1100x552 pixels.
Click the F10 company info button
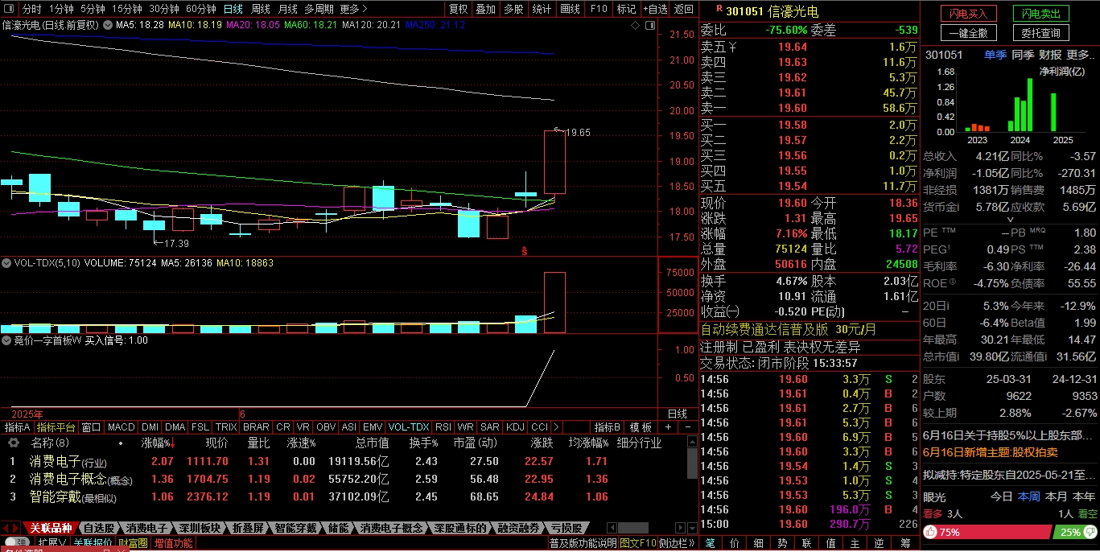[598, 9]
